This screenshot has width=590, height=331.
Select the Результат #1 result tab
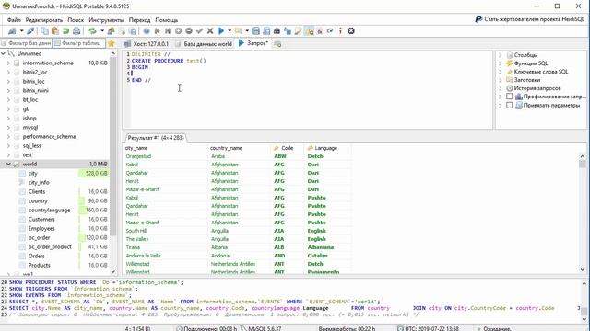pos(156,138)
